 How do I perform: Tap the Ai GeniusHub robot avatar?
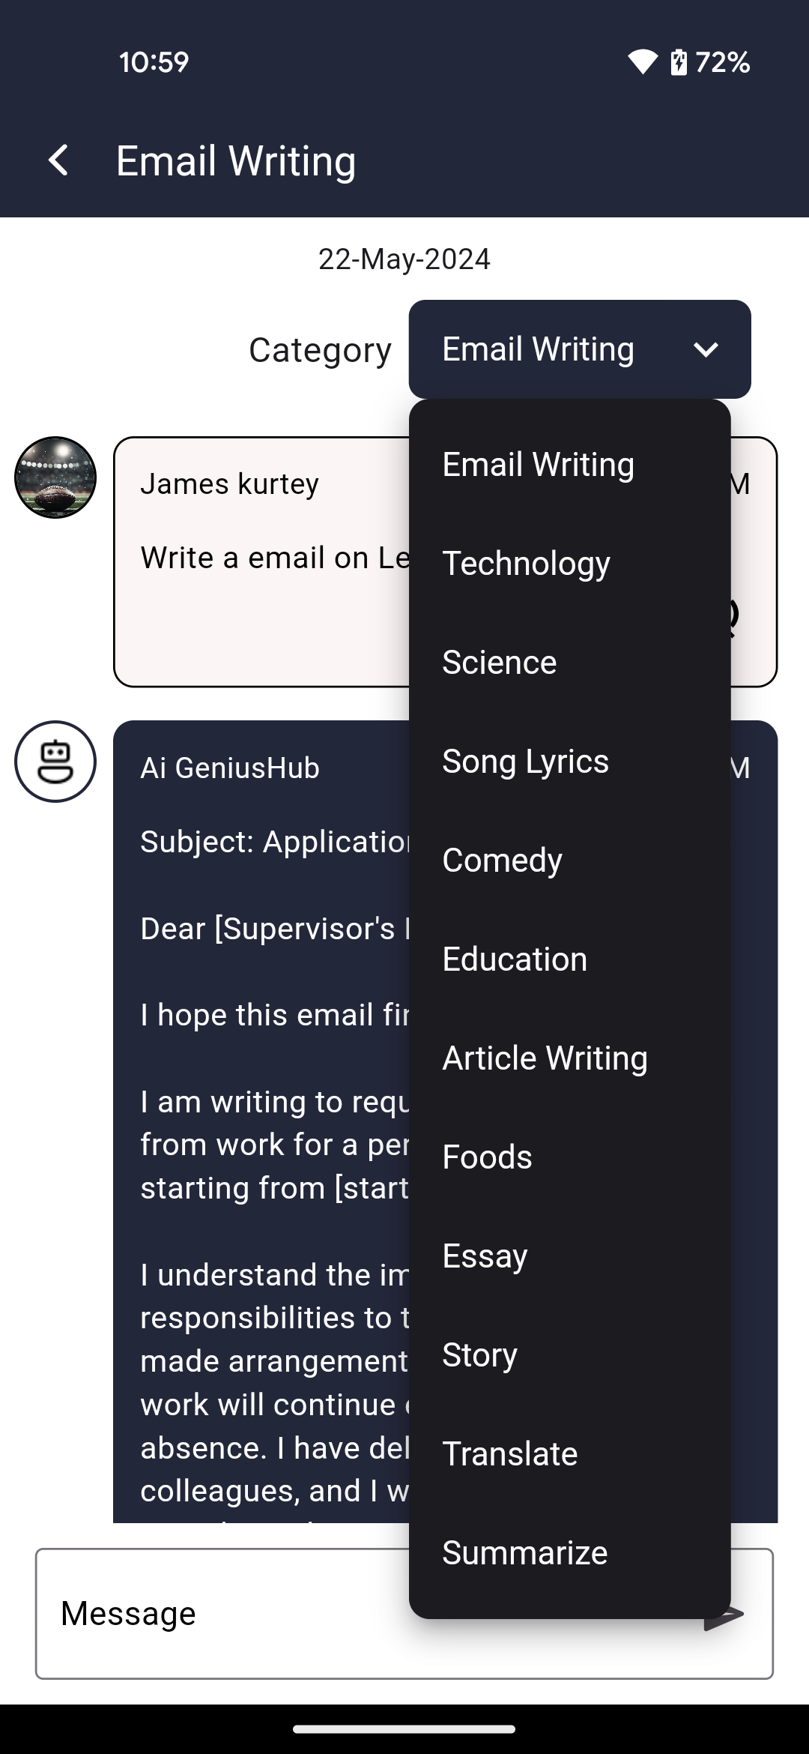tap(55, 762)
